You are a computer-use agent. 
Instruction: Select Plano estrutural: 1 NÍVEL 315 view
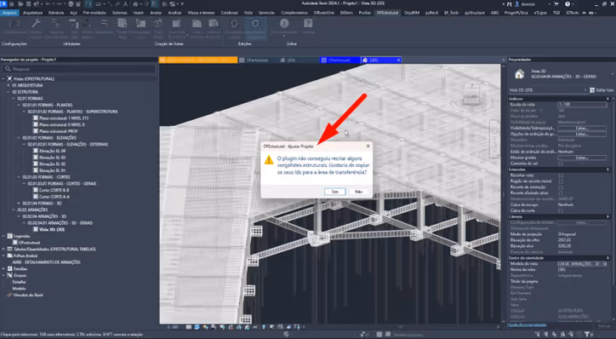click(x=64, y=118)
